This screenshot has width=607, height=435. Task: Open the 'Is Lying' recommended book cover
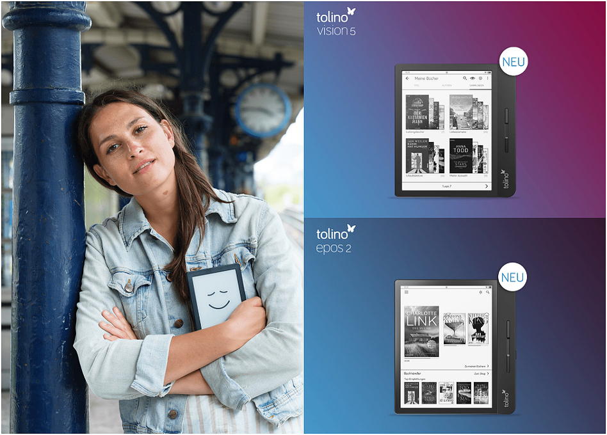(446, 393)
